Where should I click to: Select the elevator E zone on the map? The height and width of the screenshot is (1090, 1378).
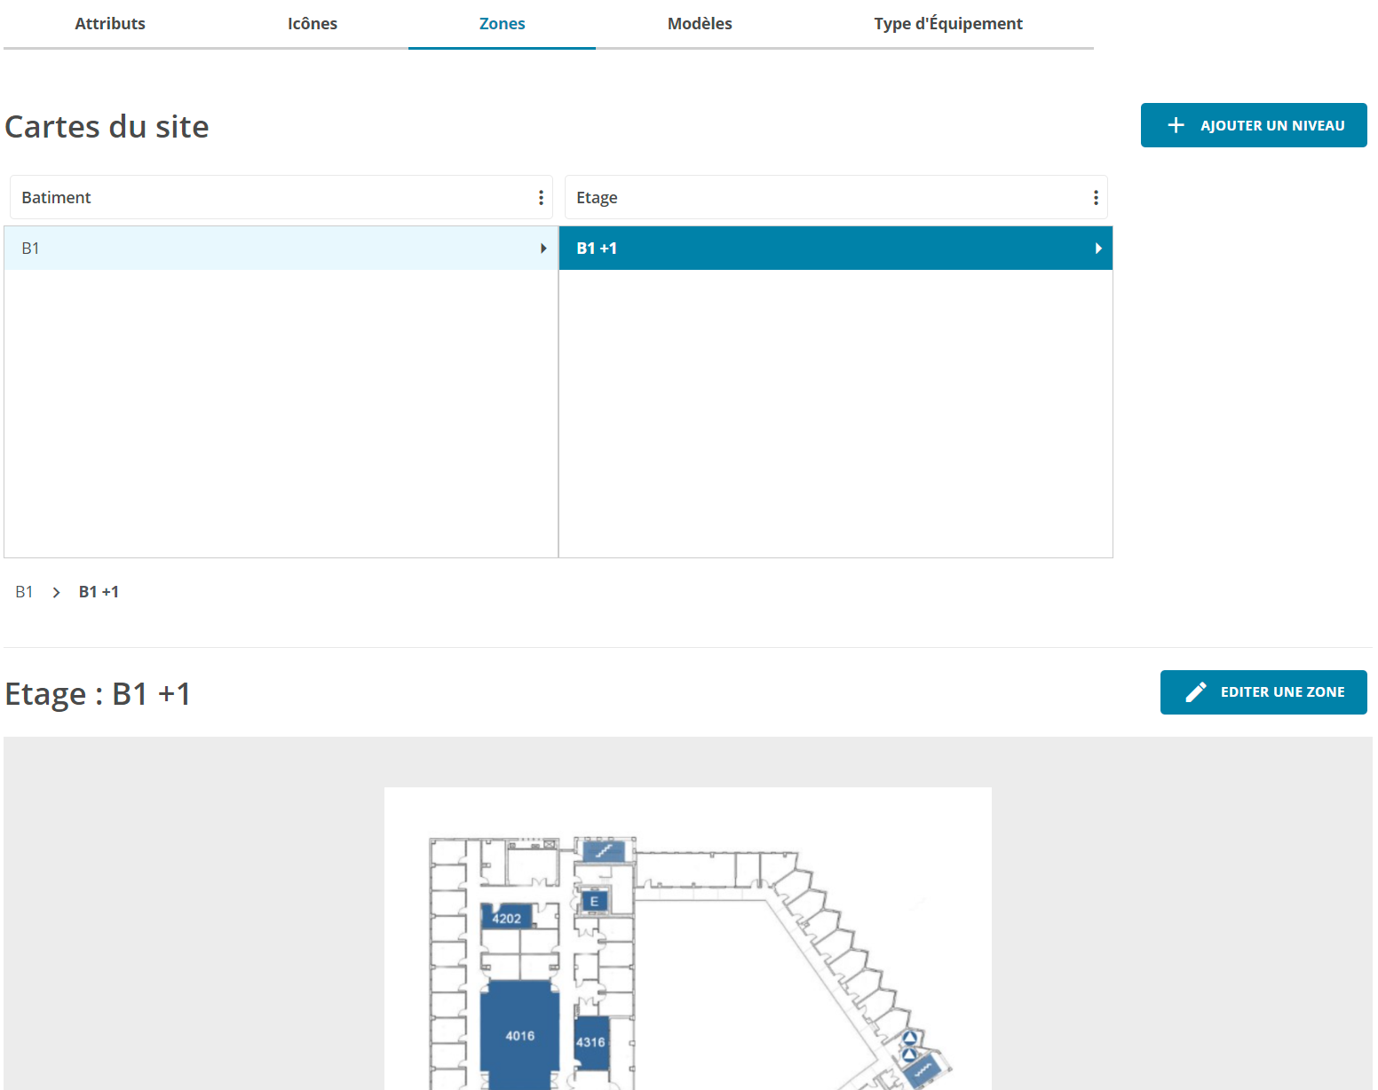[x=594, y=902]
